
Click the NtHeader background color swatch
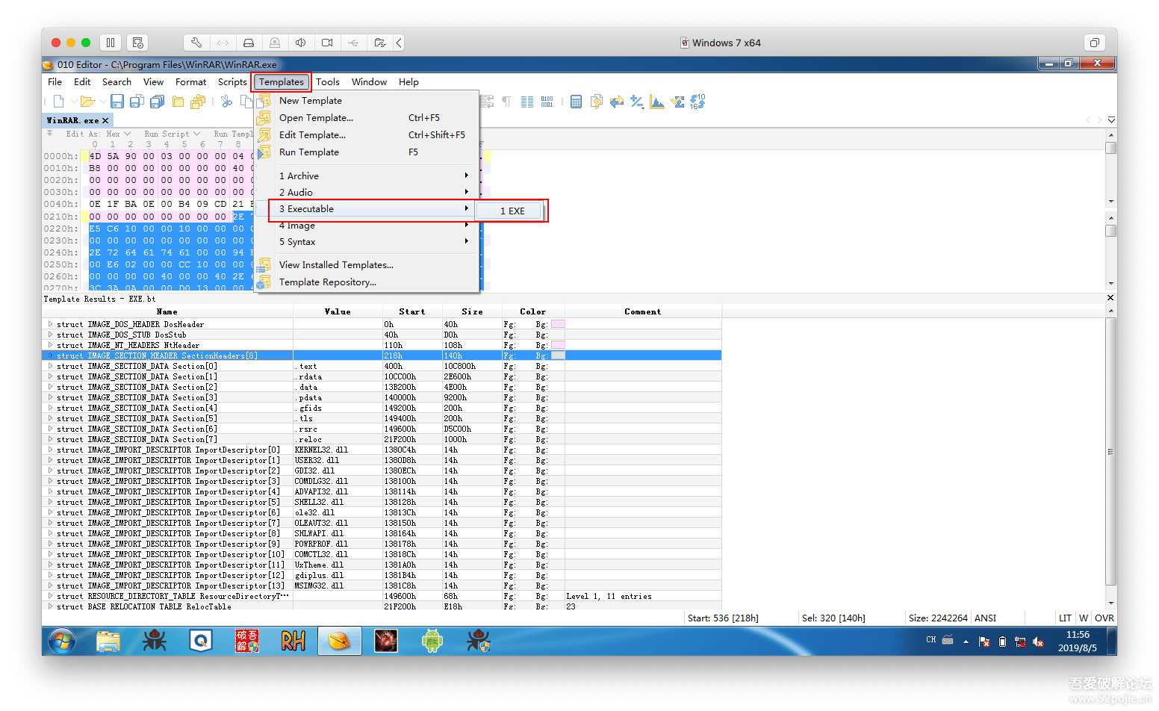pos(558,345)
